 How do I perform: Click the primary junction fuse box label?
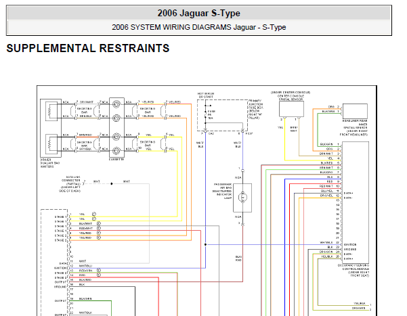(256, 109)
